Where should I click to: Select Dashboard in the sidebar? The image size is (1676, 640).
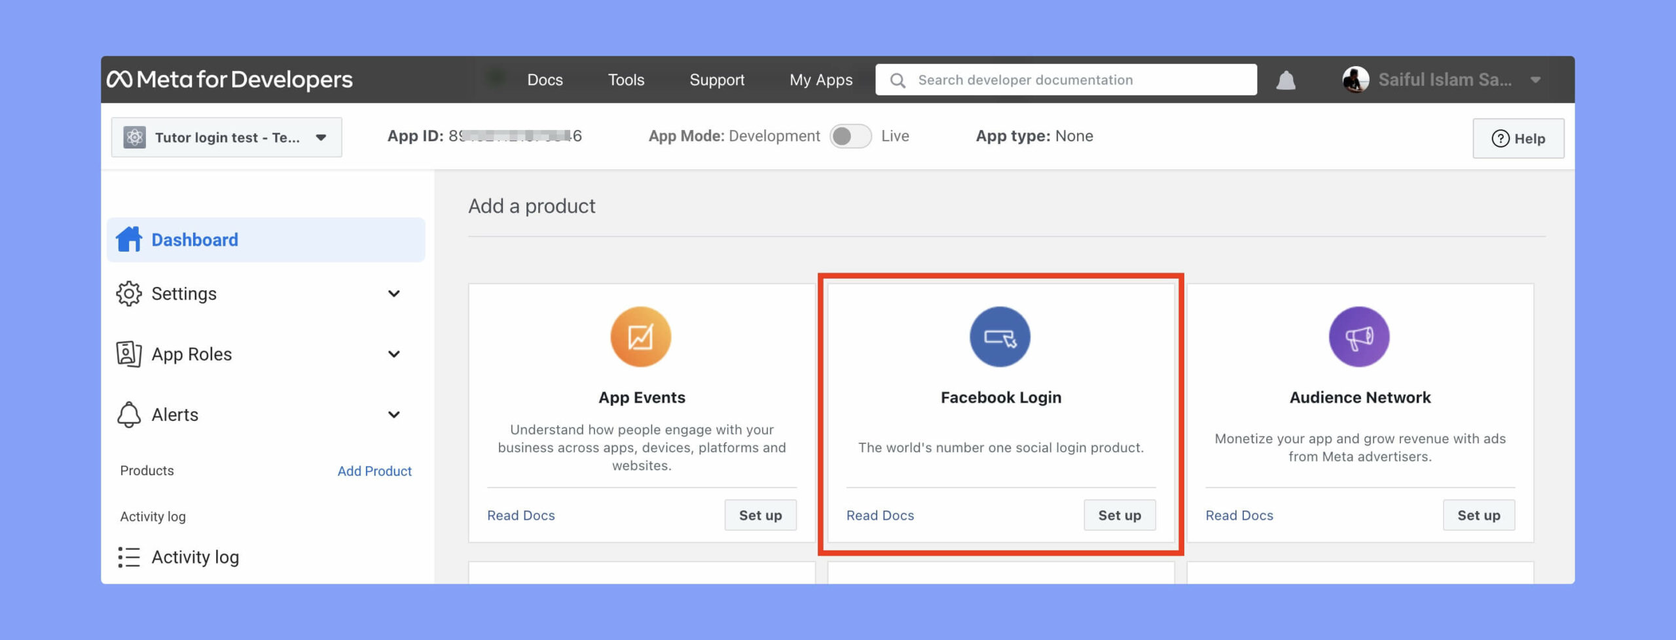[x=266, y=239]
